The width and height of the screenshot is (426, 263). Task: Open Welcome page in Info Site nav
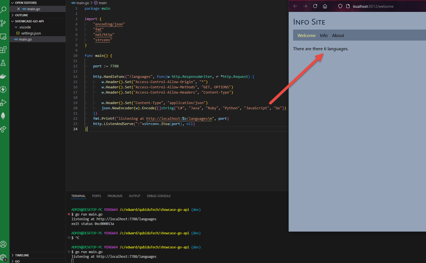306,35
